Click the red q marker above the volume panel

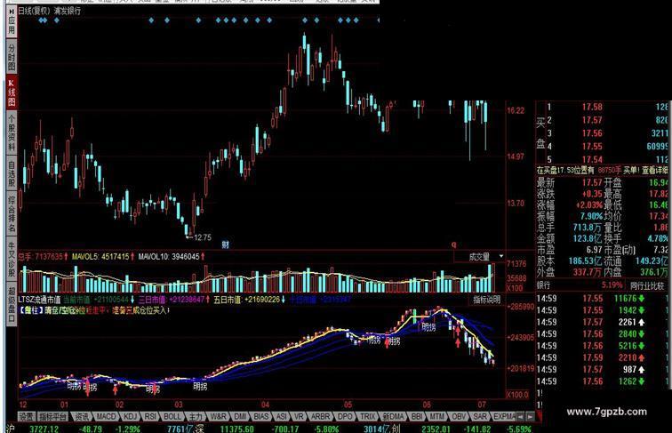(454, 245)
